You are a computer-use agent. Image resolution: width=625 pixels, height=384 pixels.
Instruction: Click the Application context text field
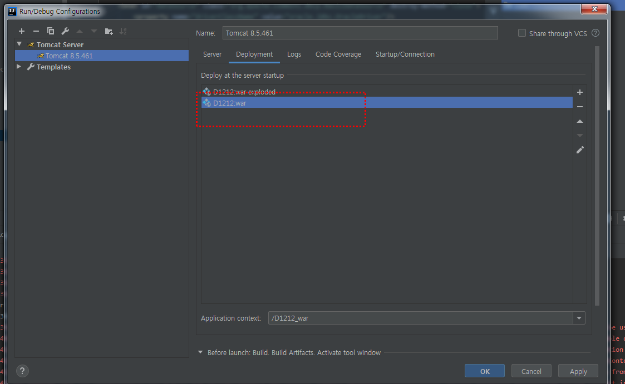pyautogui.click(x=421, y=318)
